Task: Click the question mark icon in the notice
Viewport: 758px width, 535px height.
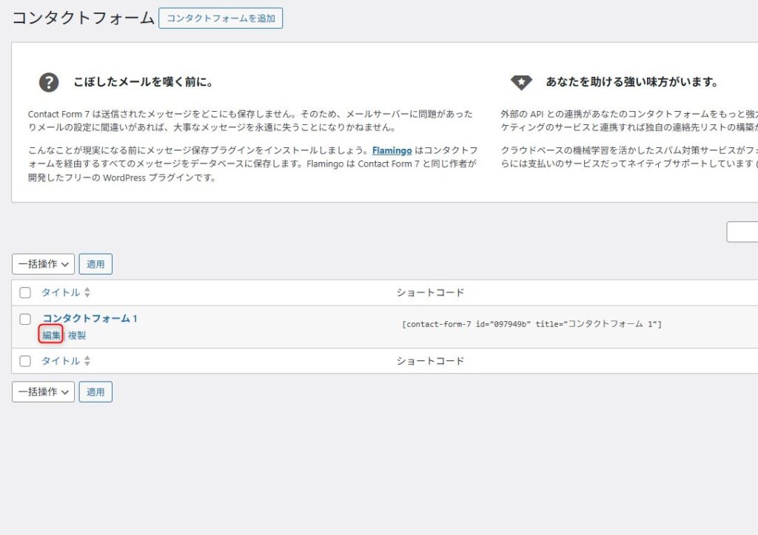Action: [x=49, y=82]
